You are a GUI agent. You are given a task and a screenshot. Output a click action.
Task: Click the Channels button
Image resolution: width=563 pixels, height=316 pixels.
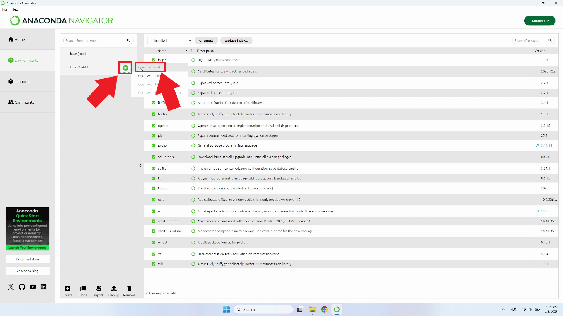point(206,40)
